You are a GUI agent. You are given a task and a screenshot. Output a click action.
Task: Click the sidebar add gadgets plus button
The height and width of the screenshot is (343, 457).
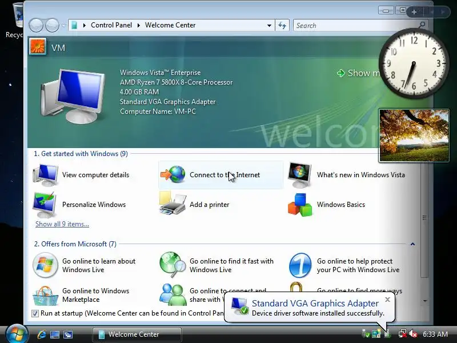tap(414, 12)
